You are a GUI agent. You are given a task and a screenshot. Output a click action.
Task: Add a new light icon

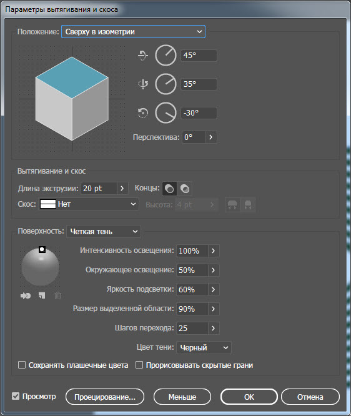[42, 295]
